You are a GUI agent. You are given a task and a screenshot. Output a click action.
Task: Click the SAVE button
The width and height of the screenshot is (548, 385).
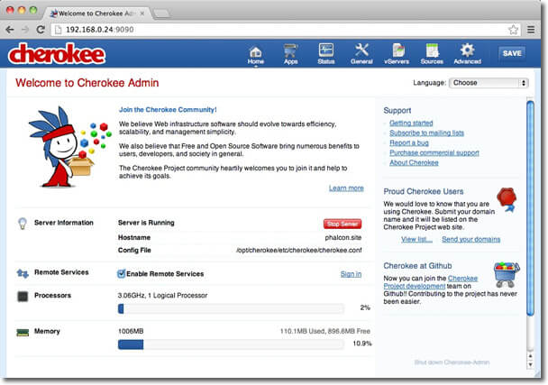(x=512, y=53)
